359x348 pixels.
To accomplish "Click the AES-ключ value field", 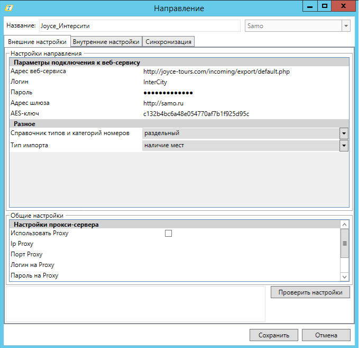I will click(196, 114).
